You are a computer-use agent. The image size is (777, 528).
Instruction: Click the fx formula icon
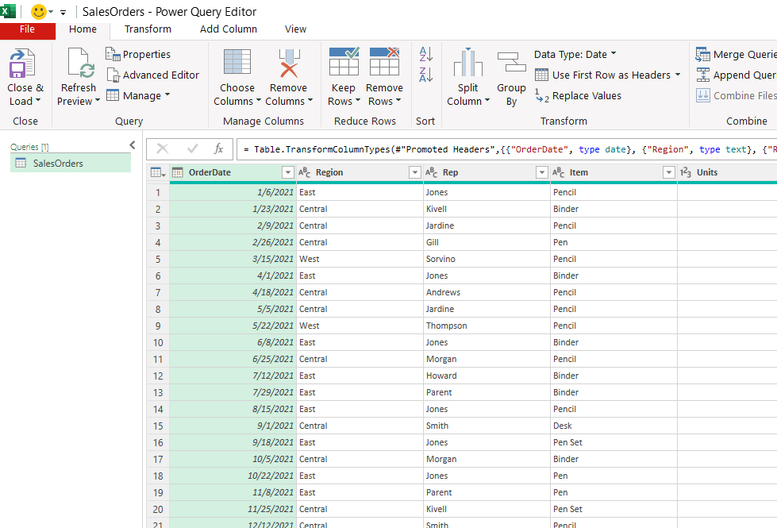[x=218, y=148]
